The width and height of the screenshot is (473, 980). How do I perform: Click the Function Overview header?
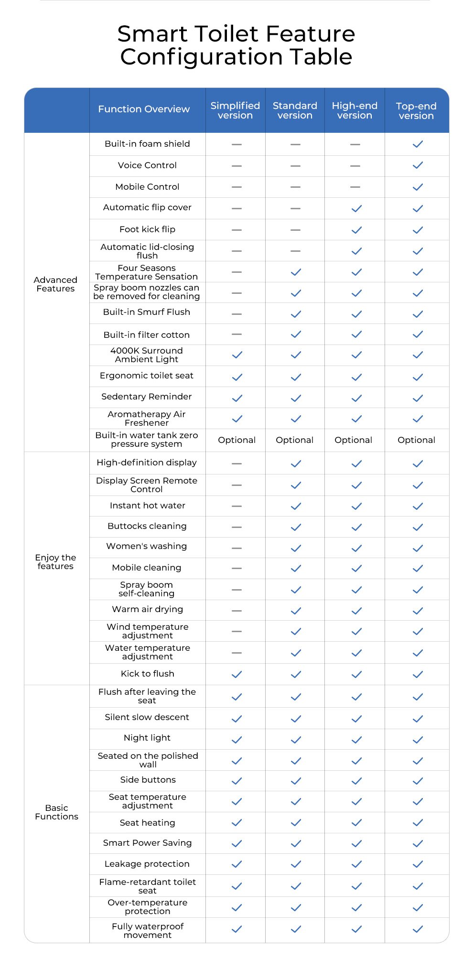coord(144,109)
